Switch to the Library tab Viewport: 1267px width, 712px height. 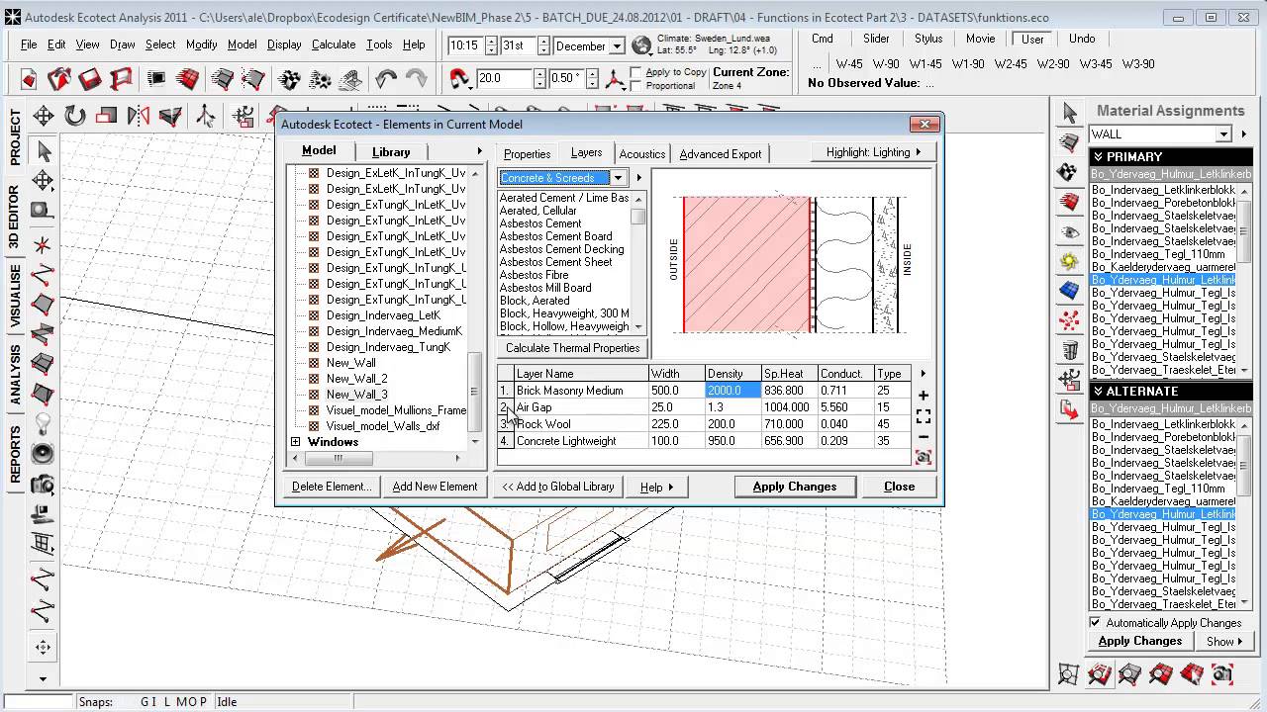click(x=391, y=152)
